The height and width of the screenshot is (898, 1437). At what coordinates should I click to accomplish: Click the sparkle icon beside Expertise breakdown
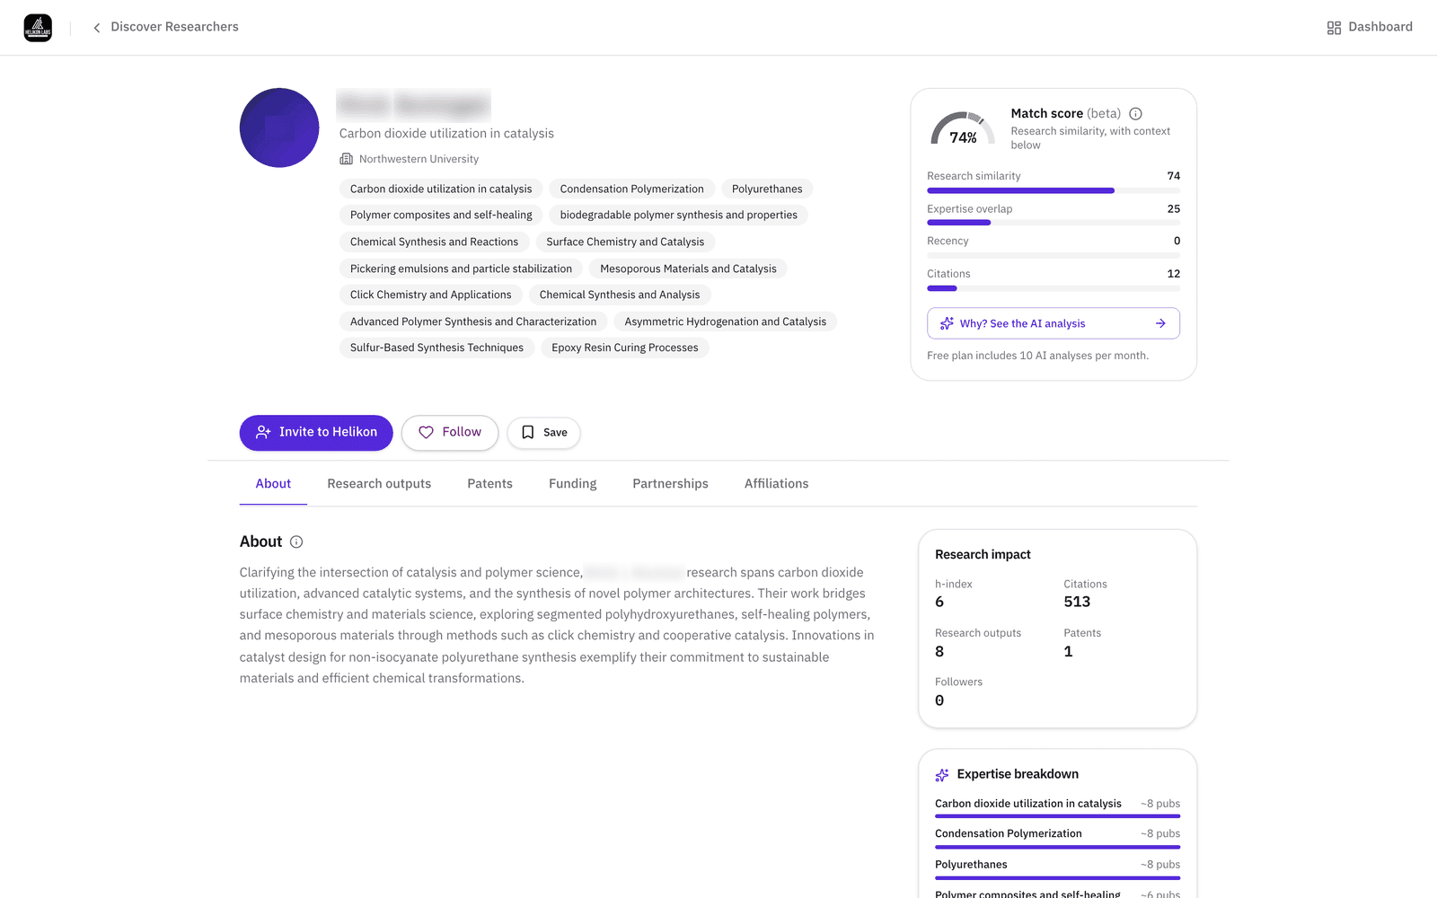[942, 774]
